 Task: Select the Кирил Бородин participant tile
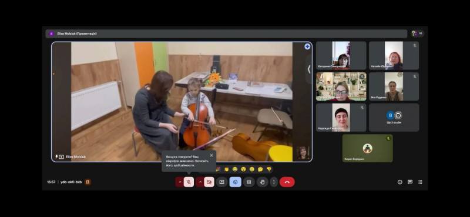click(x=368, y=148)
